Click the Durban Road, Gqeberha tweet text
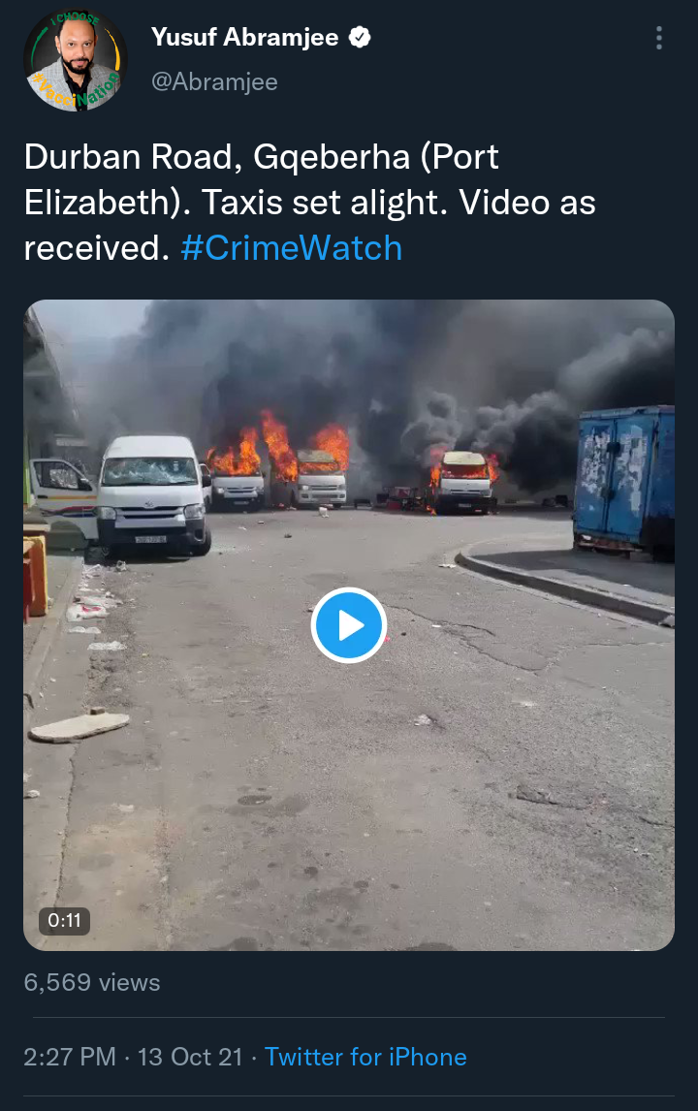Image resolution: width=698 pixels, height=1111 pixels. coord(309,202)
